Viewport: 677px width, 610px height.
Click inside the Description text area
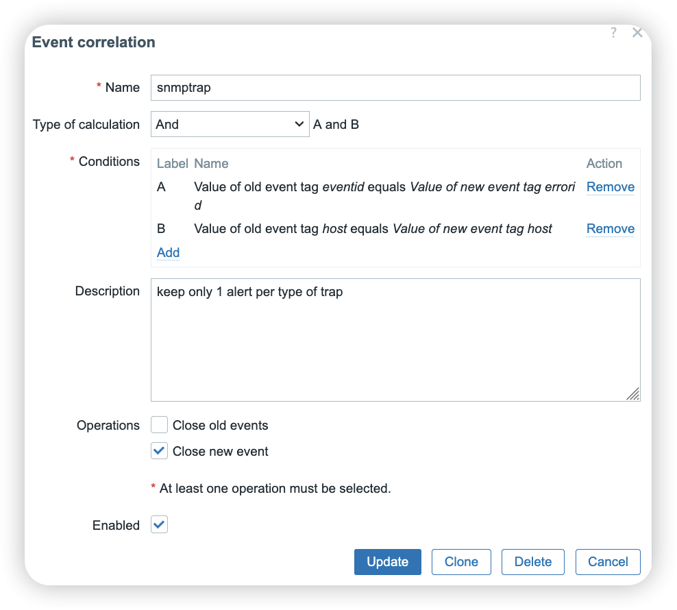395,339
